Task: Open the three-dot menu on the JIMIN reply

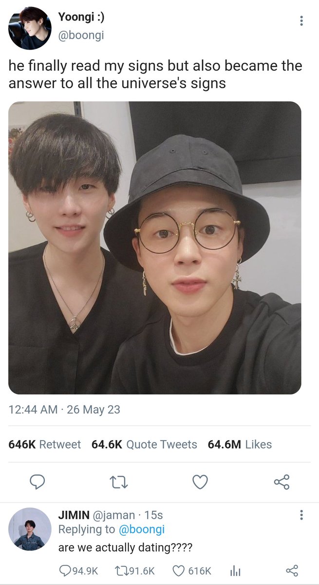Action: [301, 515]
